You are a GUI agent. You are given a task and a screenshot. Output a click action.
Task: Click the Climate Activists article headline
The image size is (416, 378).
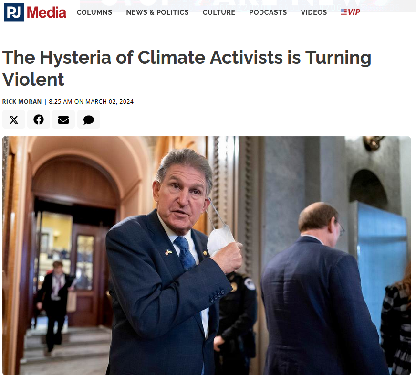(187, 68)
